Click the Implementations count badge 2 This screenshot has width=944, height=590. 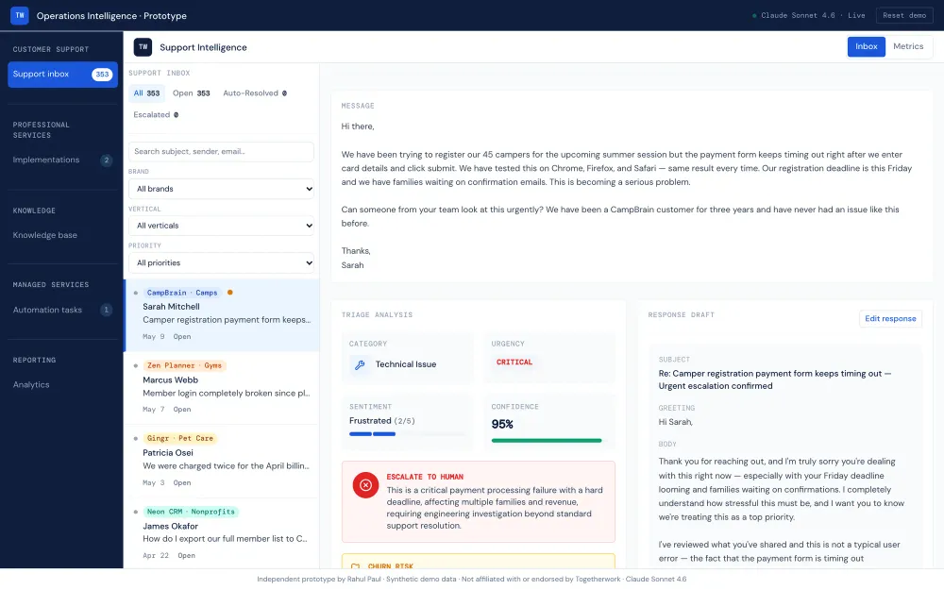[x=106, y=160]
